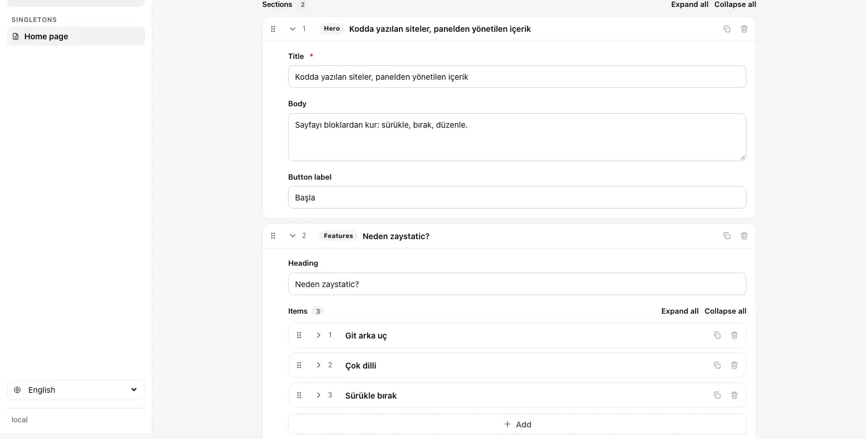Click the 'Çok dilli' item title
This screenshot has height=439, width=866.
361,366
